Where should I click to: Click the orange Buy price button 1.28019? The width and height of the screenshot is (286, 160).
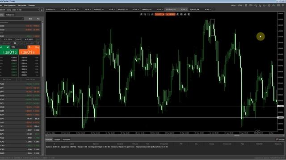[29, 52]
